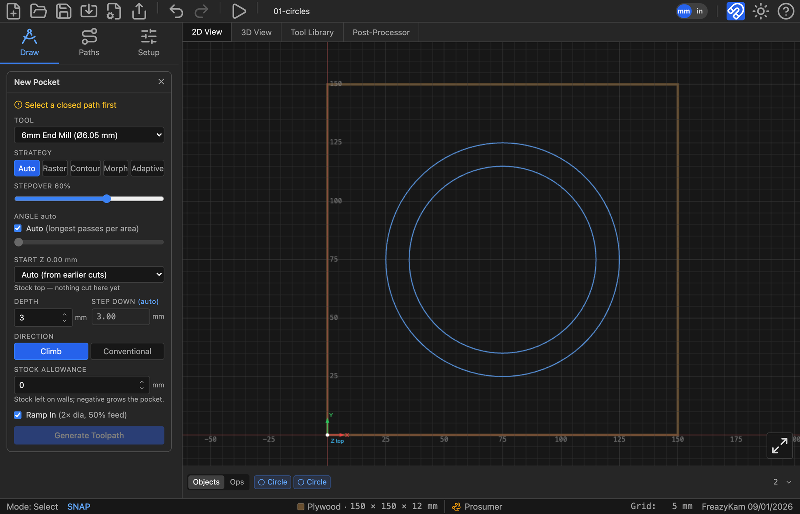Image resolution: width=800 pixels, height=514 pixels.
Task: Click the Prosumer machine label
Action: click(483, 506)
